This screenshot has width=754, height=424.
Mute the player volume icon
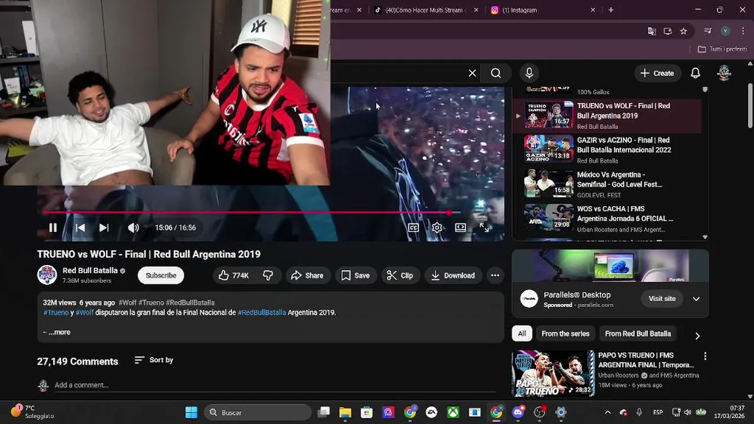[x=134, y=227]
